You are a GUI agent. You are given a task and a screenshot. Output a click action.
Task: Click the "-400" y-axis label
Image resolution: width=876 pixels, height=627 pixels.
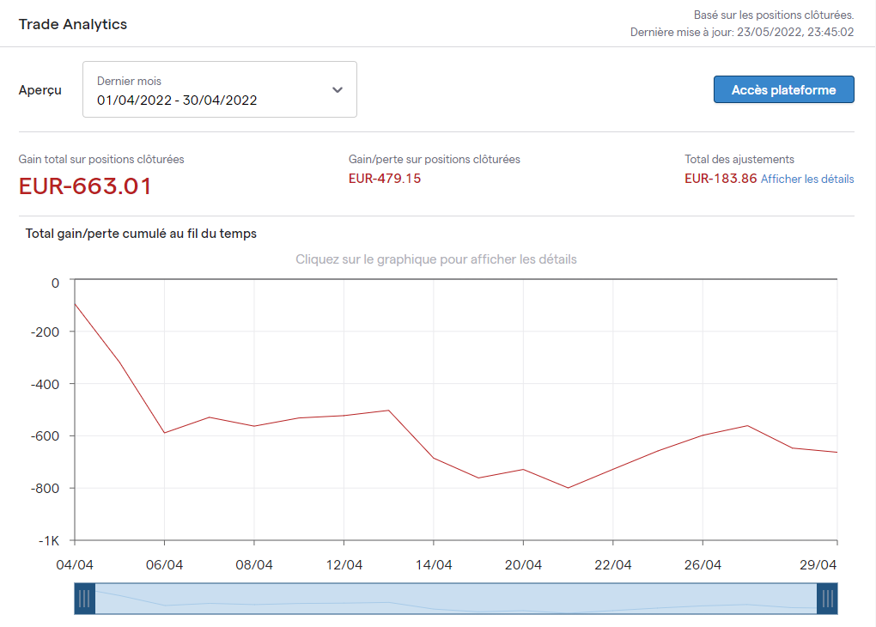point(43,384)
